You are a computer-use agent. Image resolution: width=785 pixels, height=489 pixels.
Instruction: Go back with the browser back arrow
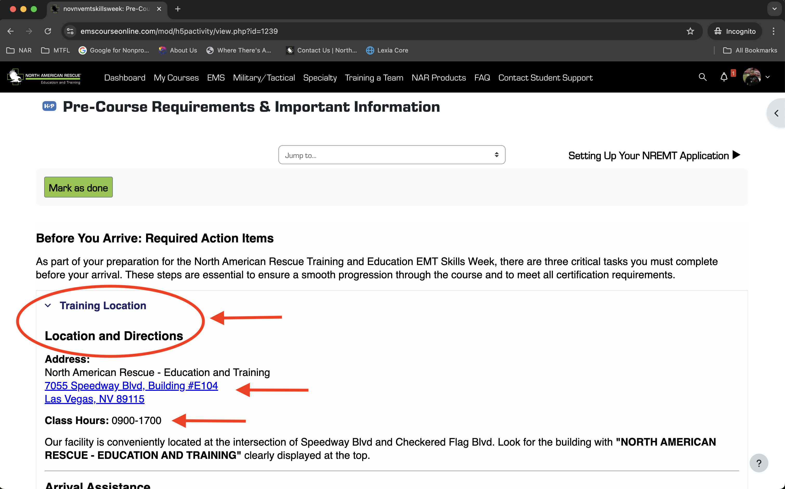(10, 31)
